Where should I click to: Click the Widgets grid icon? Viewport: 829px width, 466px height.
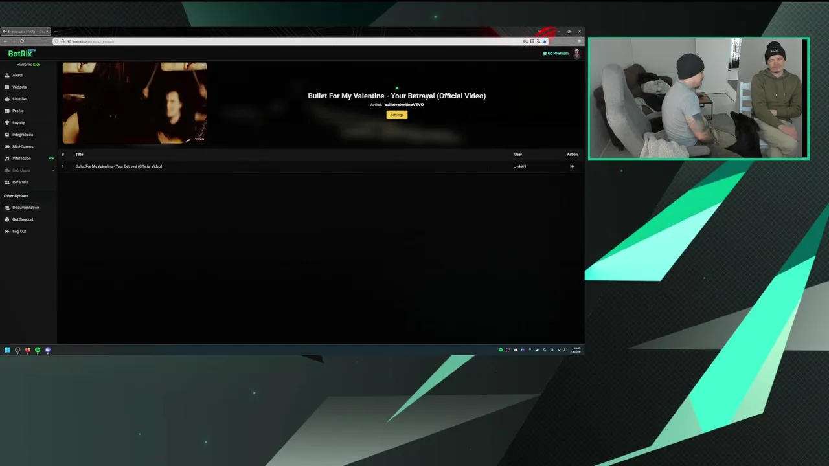click(7, 87)
